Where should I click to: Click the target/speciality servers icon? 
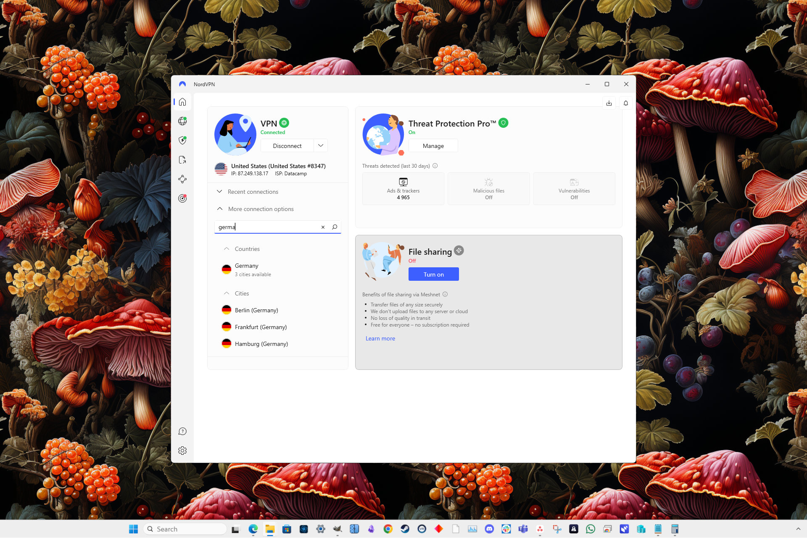point(183,198)
